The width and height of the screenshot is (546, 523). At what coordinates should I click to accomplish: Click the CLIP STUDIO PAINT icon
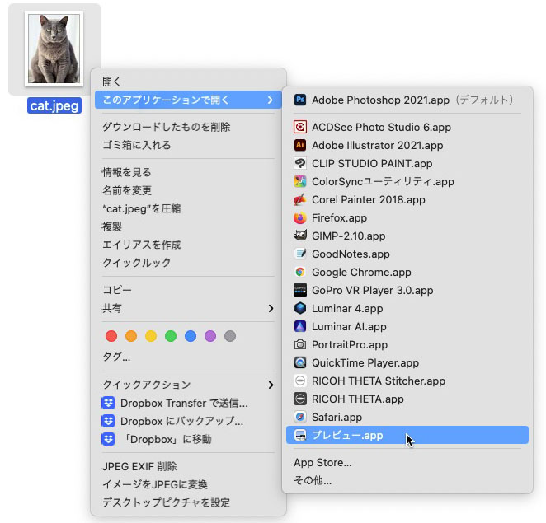[300, 163]
